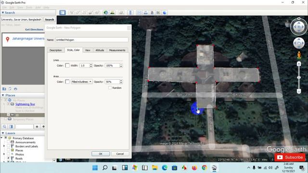Click the orange Street View pegman

[x=299, y=55]
